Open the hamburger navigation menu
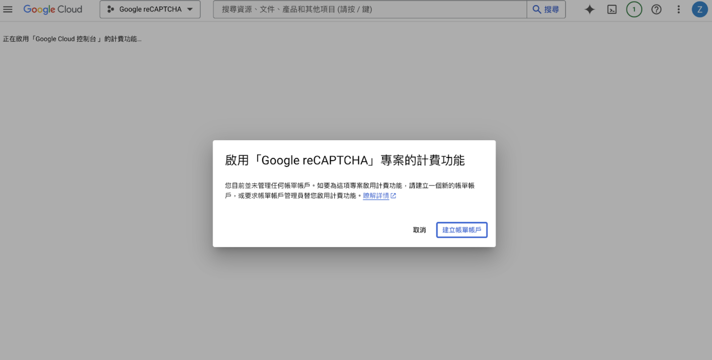Image resolution: width=712 pixels, height=360 pixels. (x=8, y=9)
